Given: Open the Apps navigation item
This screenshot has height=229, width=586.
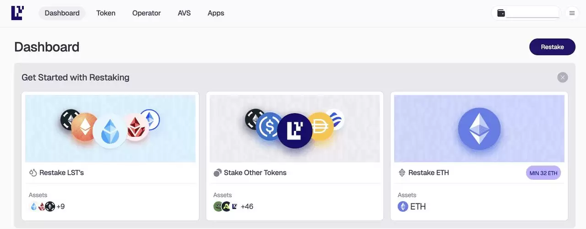Looking at the screenshot, I should click(x=216, y=13).
